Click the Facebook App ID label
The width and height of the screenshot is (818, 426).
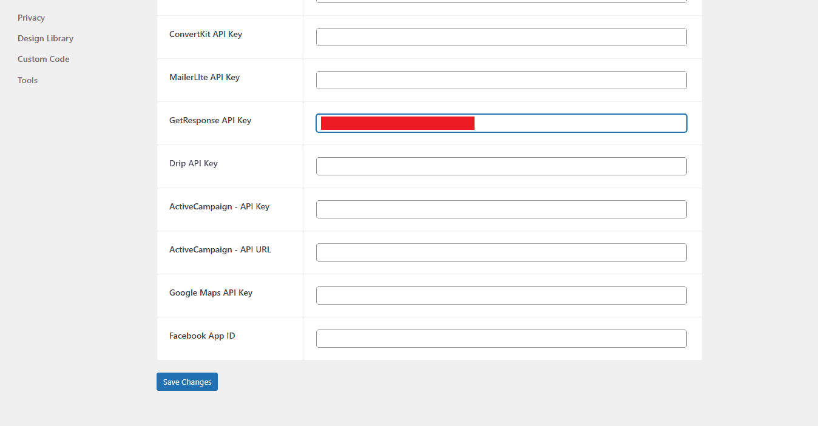click(x=202, y=336)
